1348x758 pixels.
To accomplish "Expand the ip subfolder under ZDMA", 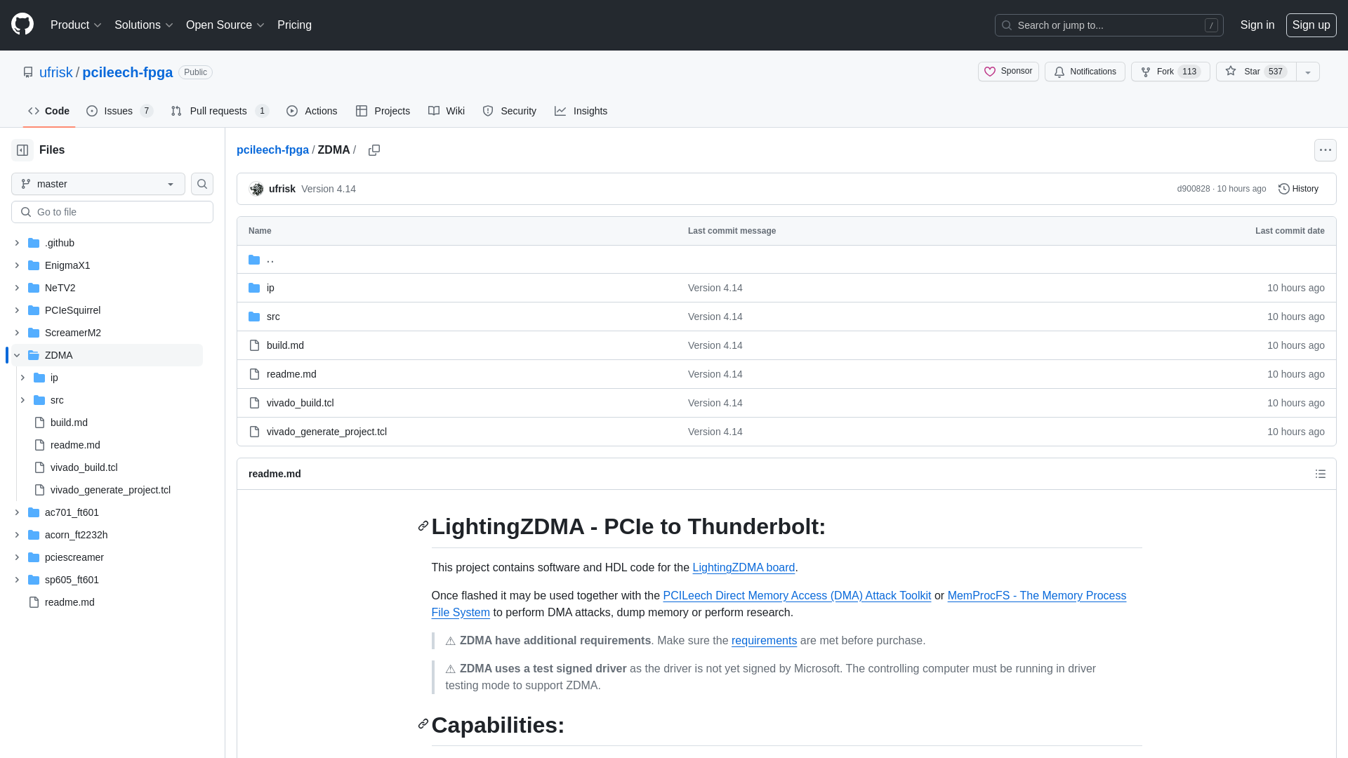I will (x=22, y=378).
